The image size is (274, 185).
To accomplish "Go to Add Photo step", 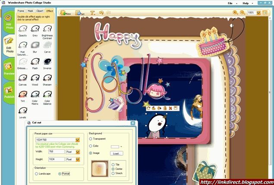I will click(x=9, y=22).
